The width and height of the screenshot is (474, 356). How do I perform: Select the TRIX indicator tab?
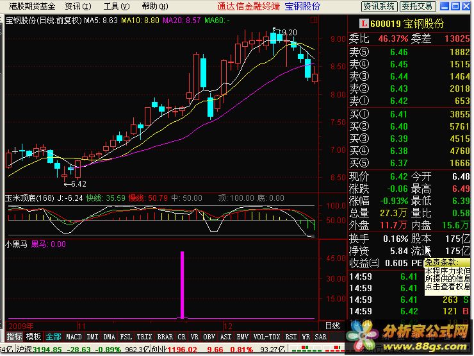click(144, 337)
